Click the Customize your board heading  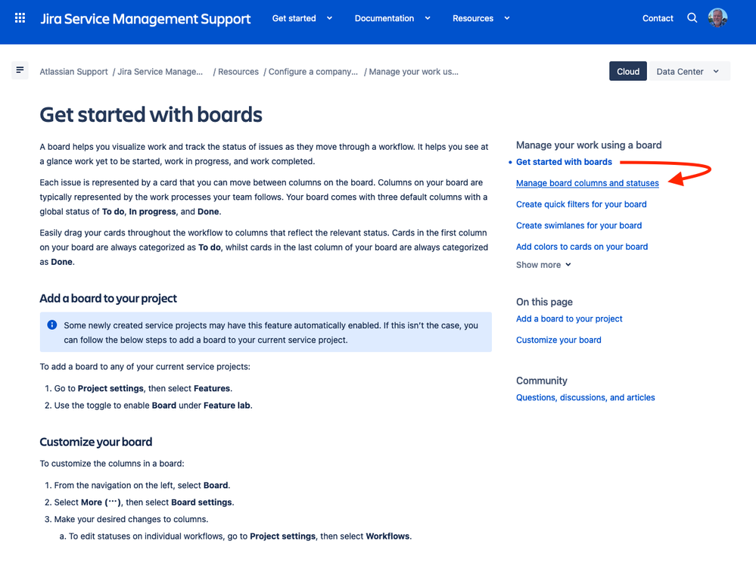96,442
